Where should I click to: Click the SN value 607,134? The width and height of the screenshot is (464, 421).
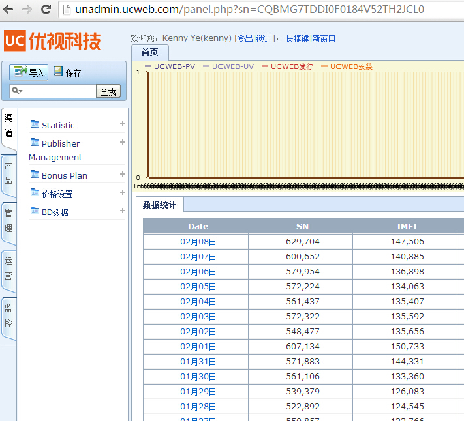point(303,346)
